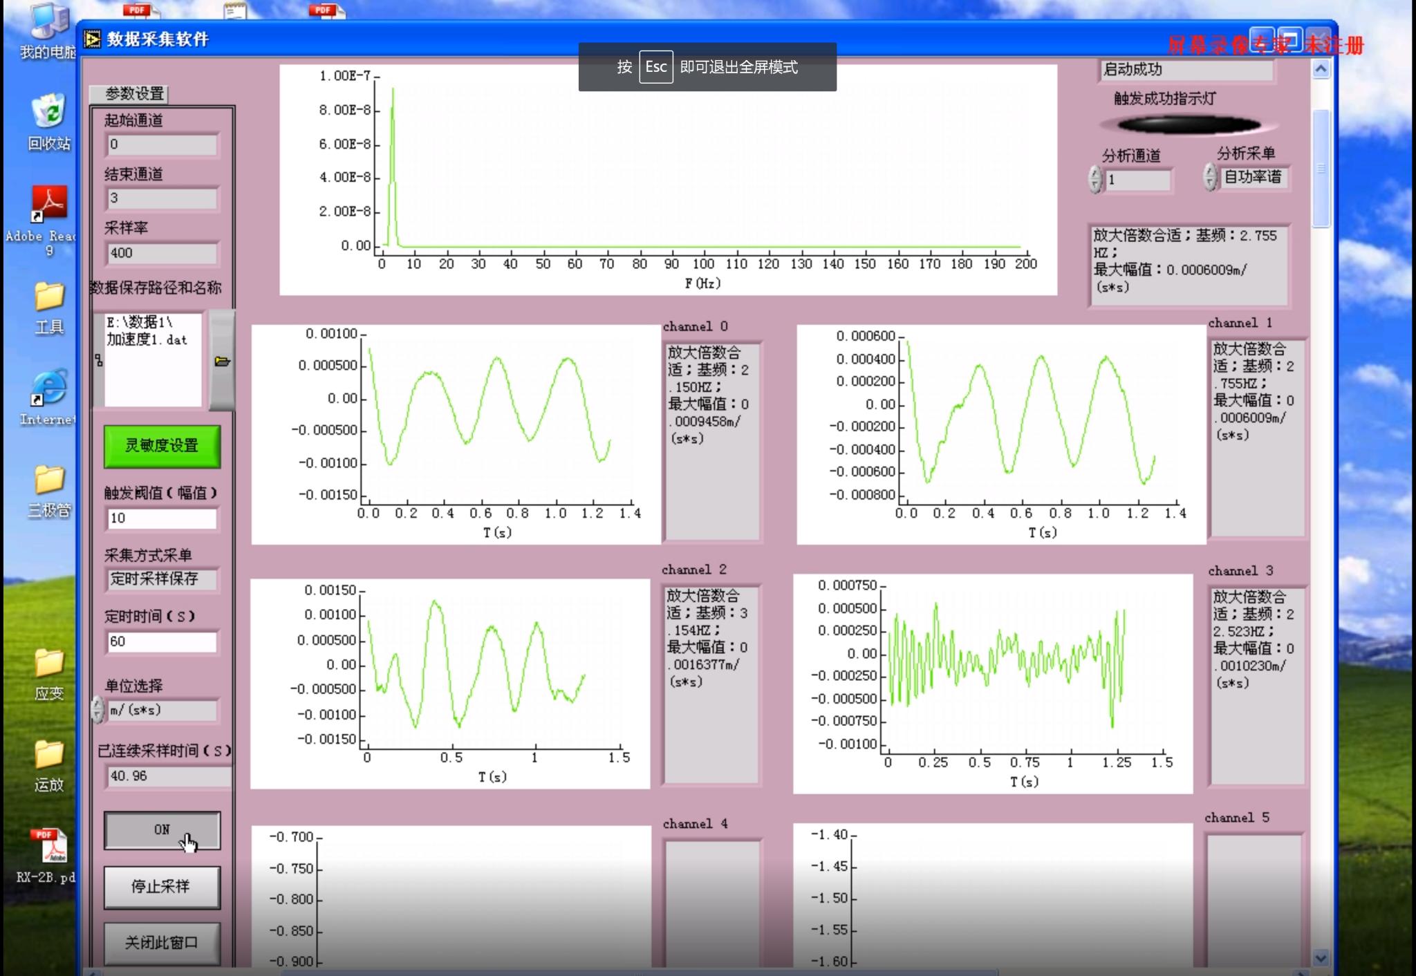Click the 采样率 field showing 400
1416x976 pixels.
point(162,253)
